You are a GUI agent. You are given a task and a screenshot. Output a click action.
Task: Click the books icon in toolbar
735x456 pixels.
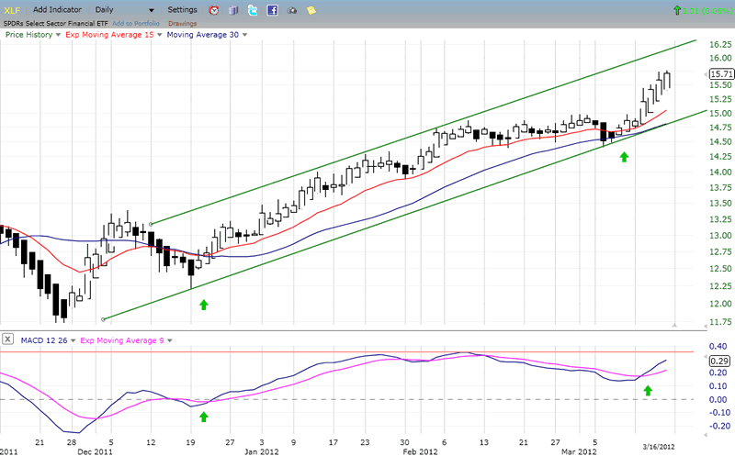click(x=232, y=10)
